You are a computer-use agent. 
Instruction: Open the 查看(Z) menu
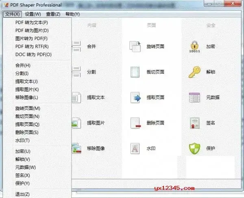[x=53, y=14]
